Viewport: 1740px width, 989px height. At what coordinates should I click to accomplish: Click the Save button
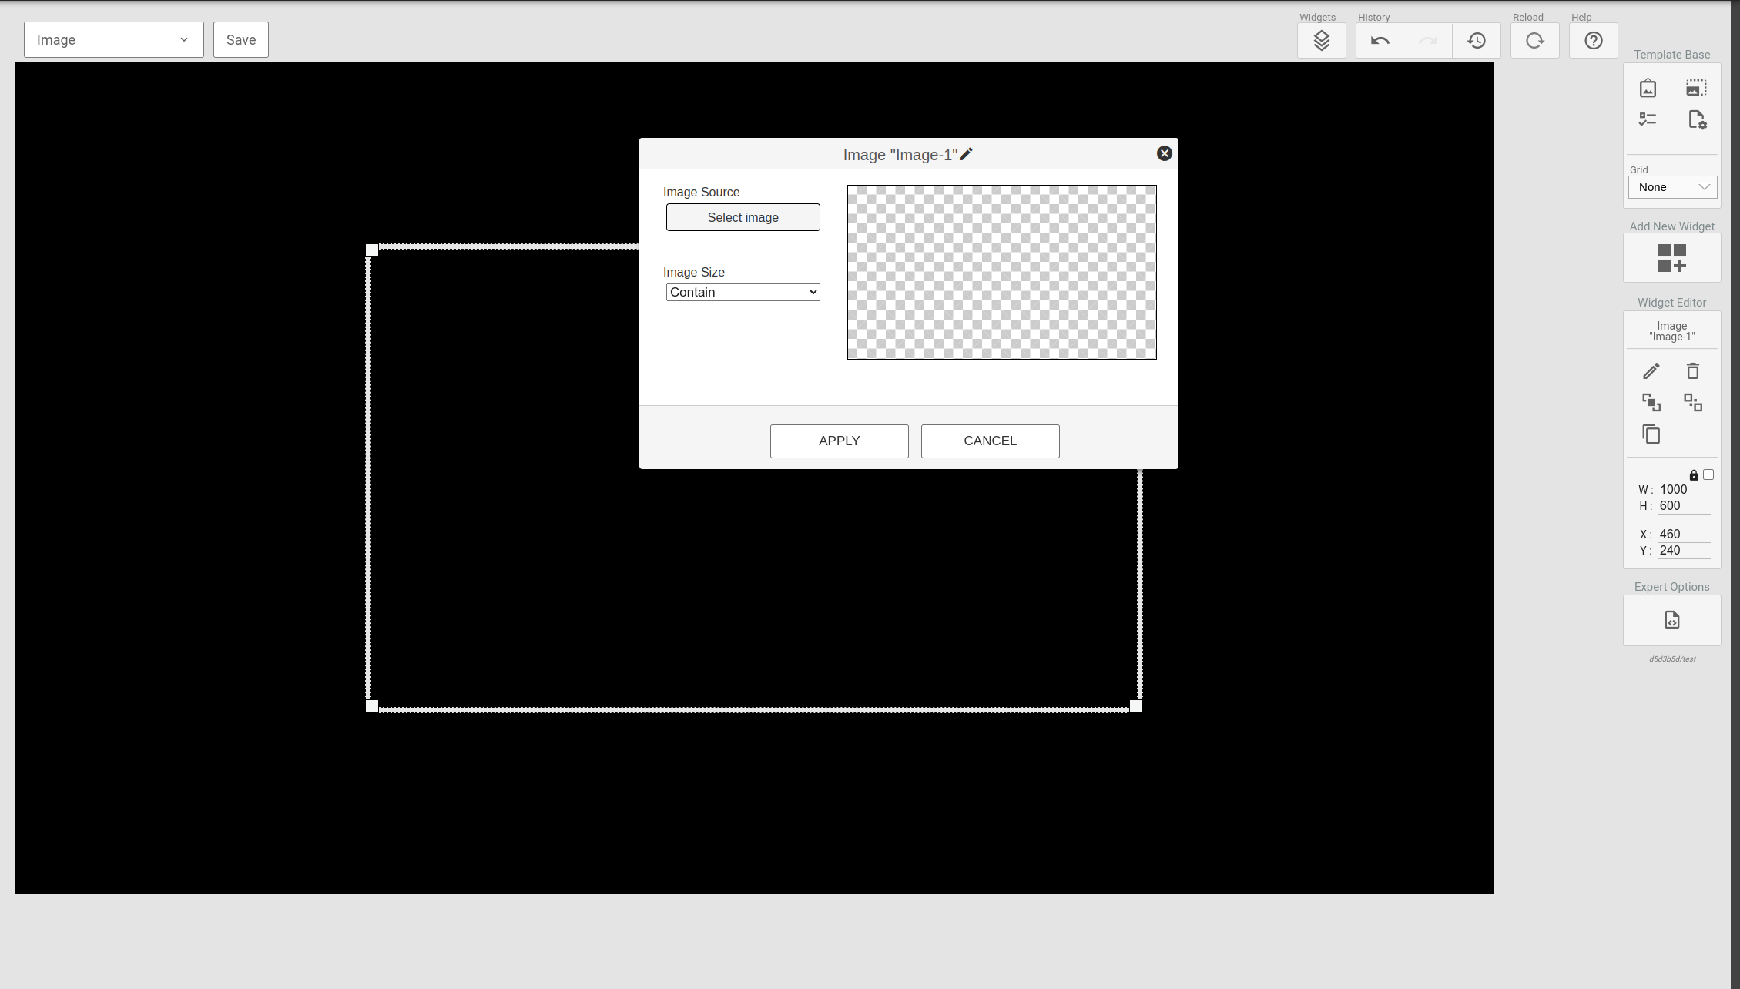(241, 40)
